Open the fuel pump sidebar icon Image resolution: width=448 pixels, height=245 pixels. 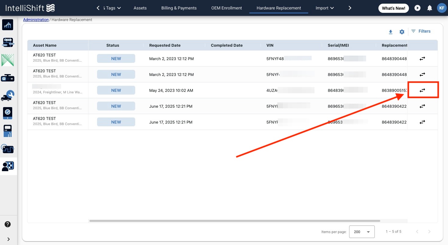[8, 131]
